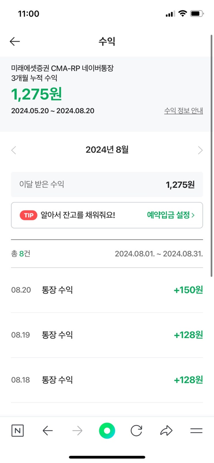Screen dimensions: 214x463
Task: Go back with bottom browser back arrow
Action: click(x=48, y=431)
